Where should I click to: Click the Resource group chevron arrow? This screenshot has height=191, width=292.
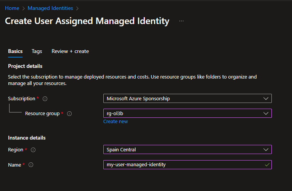[x=266, y=113]
